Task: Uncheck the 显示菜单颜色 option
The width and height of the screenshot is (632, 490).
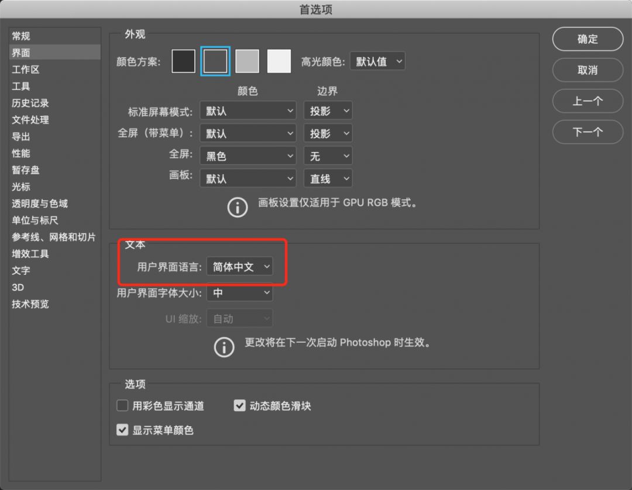Action: (122, 430)
